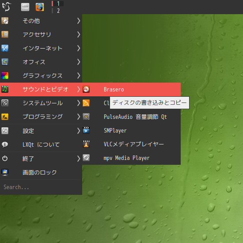
Task: Switch to virtual desktop 1
Action: [57, 4]
